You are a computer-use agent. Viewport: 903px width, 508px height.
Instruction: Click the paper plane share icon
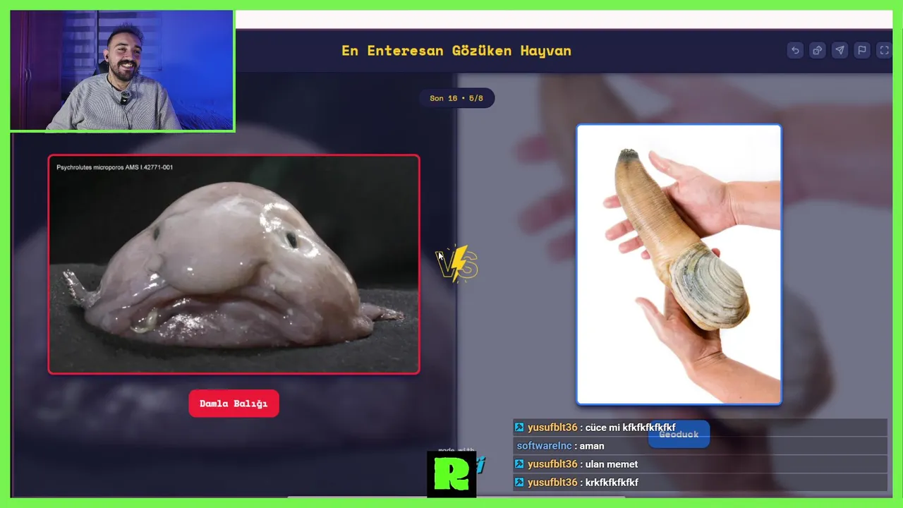click(x=840, y=50)
